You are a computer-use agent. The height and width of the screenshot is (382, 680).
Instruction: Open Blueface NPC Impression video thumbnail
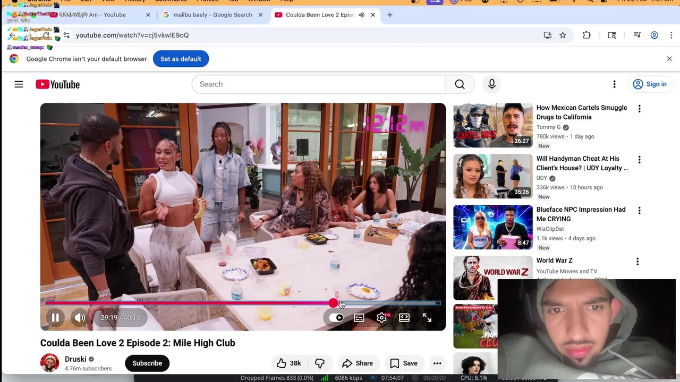[492, 227]
